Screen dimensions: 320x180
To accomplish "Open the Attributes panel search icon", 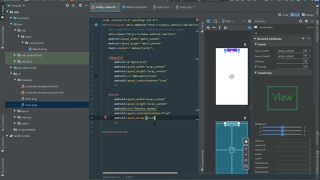I will [300, 21].
